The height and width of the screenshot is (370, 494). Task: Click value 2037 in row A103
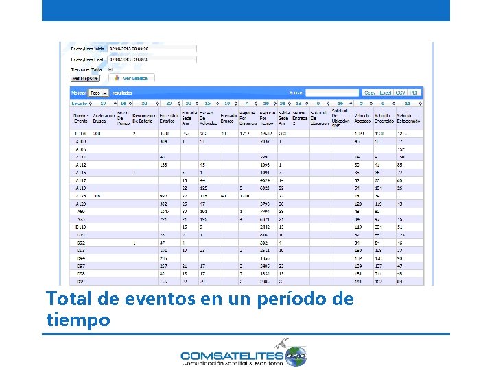(265, 142)
